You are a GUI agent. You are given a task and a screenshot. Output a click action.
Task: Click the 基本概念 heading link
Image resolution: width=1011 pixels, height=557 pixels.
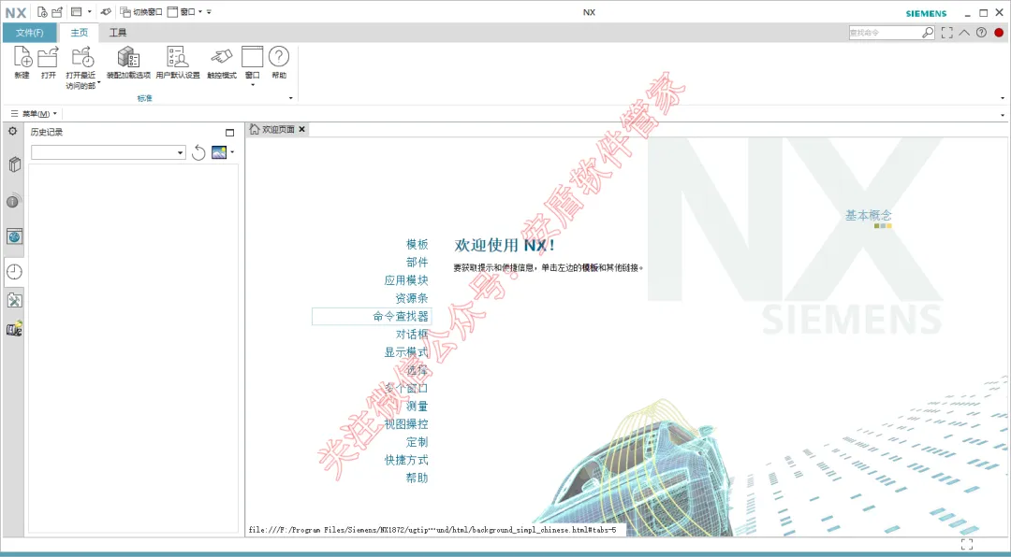(x=869, y=216)
